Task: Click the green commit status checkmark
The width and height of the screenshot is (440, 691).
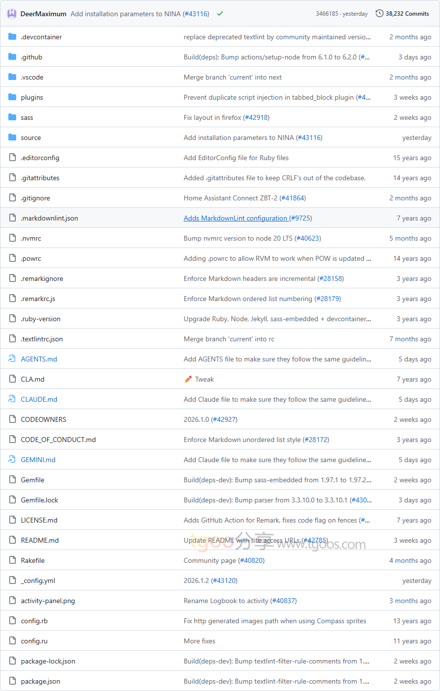Action: [220, 14]
